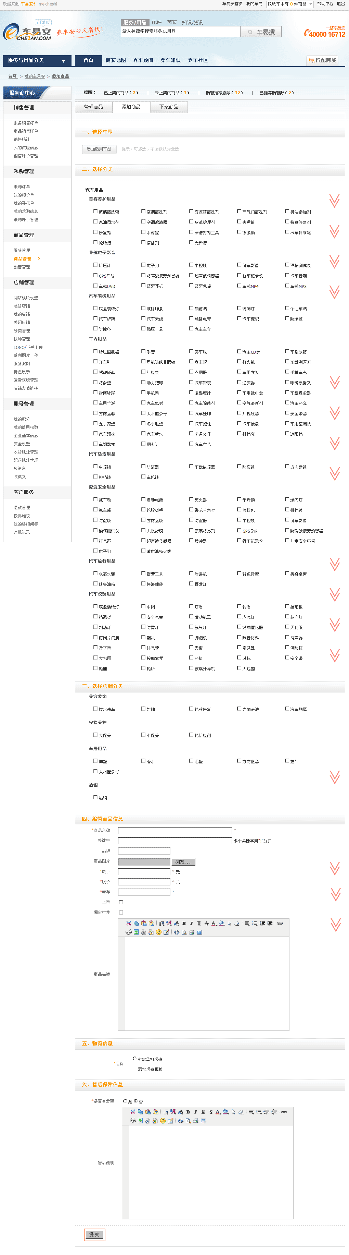Open text alignment dropdown in 商品描述 editor
349x1255 pixels.
coord(247,923)
